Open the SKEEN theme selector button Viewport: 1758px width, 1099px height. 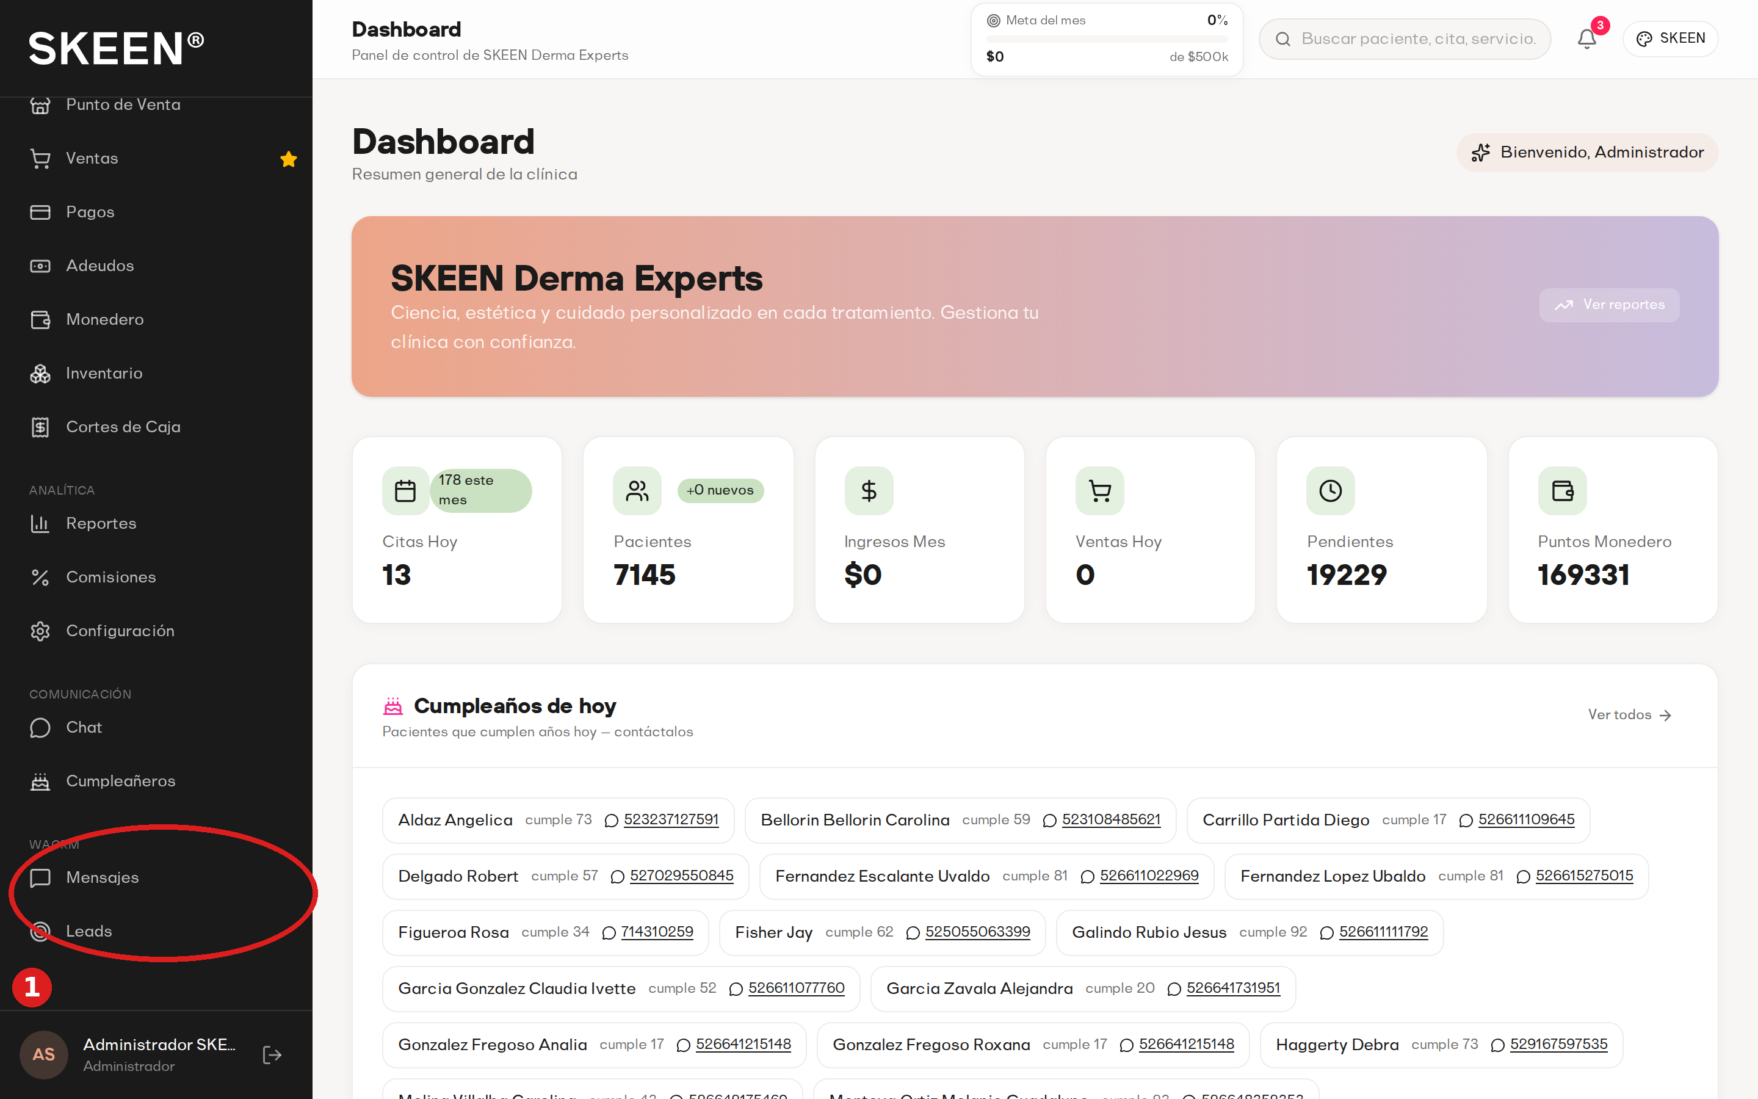(x=1670, y=38)
